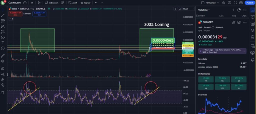Click the trash icon to remove drawings

pyautogui.click(x=3, y=93)
